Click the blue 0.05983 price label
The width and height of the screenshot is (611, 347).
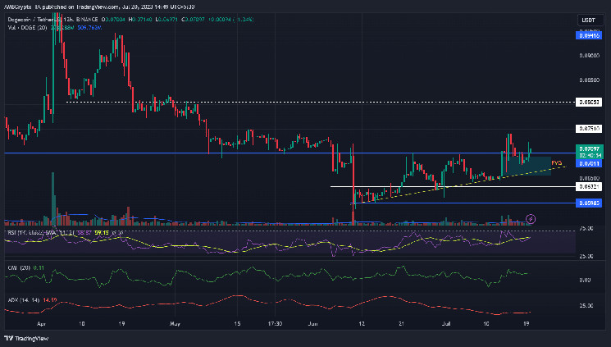[x=587, y=203]
